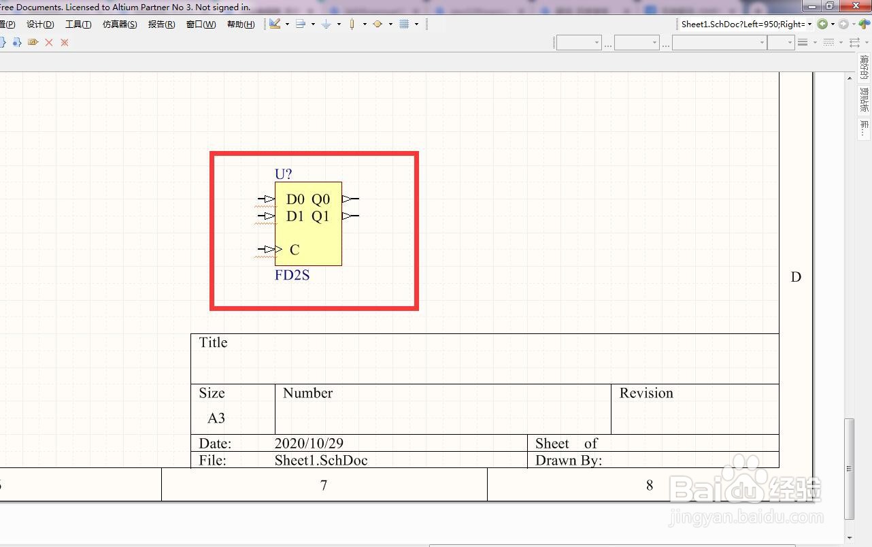
Task: Click the line weight icon
Action: point(803,42)
